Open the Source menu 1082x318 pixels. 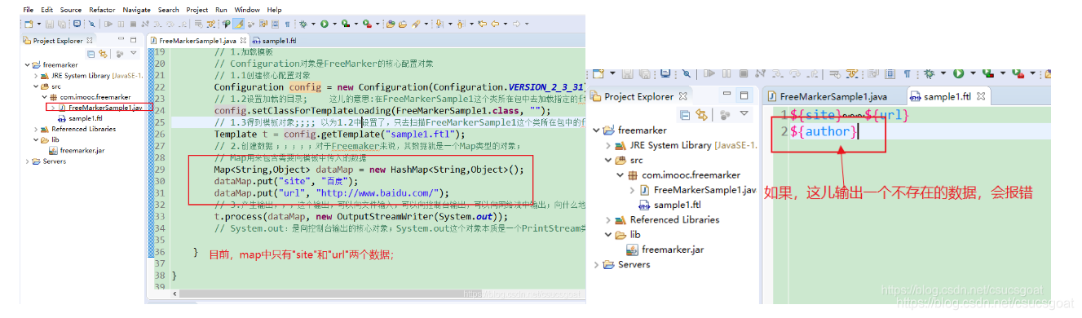(71, 10)
